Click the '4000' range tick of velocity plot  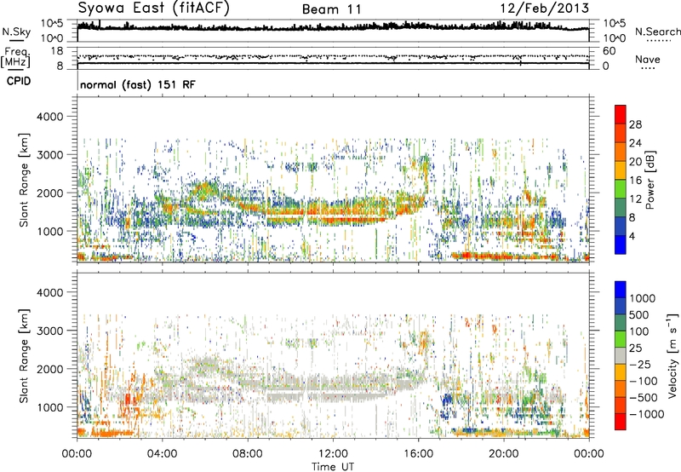pyautogui.click(x=50, y=293)
